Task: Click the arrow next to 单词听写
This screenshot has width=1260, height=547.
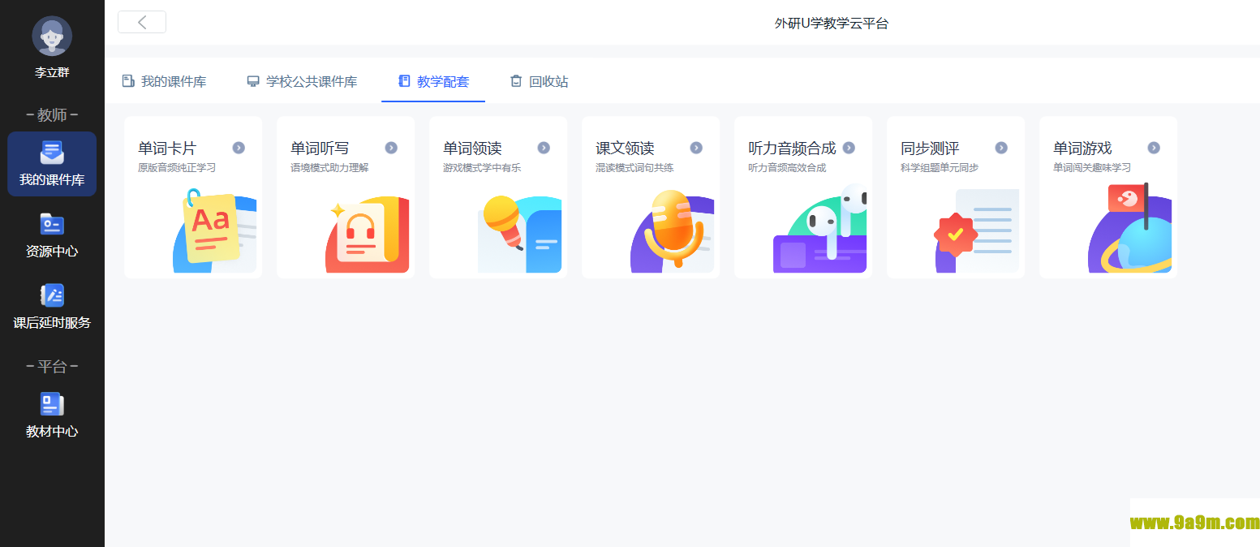Action: pos(391,148)
